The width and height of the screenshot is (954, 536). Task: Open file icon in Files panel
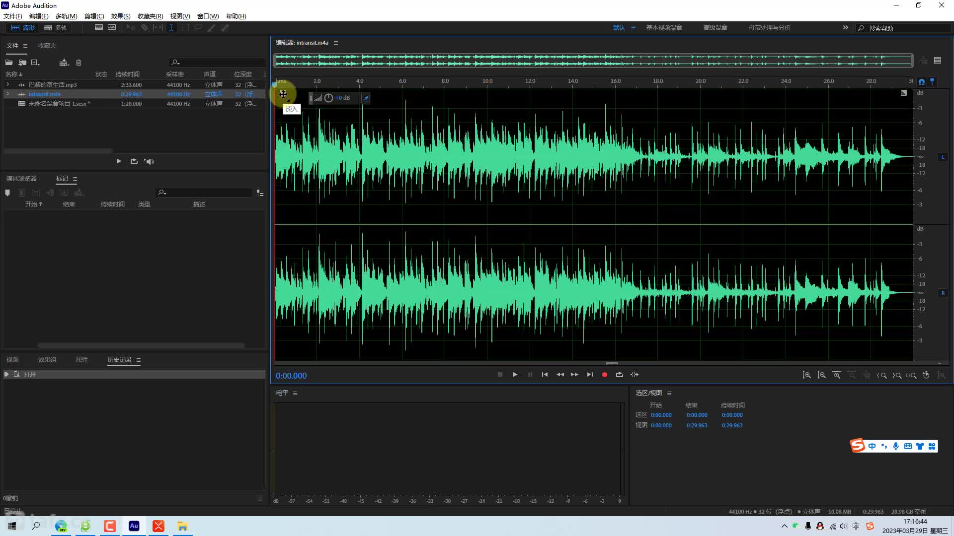(9, 63)
